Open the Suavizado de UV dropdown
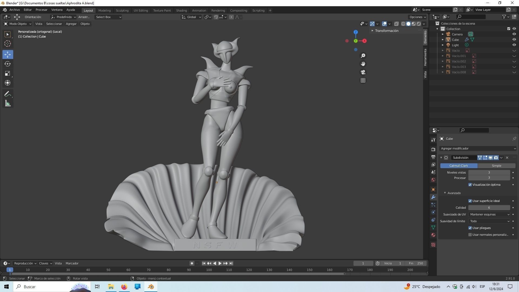The width and height of the screenshot is (519, 292). coord(489,214)
